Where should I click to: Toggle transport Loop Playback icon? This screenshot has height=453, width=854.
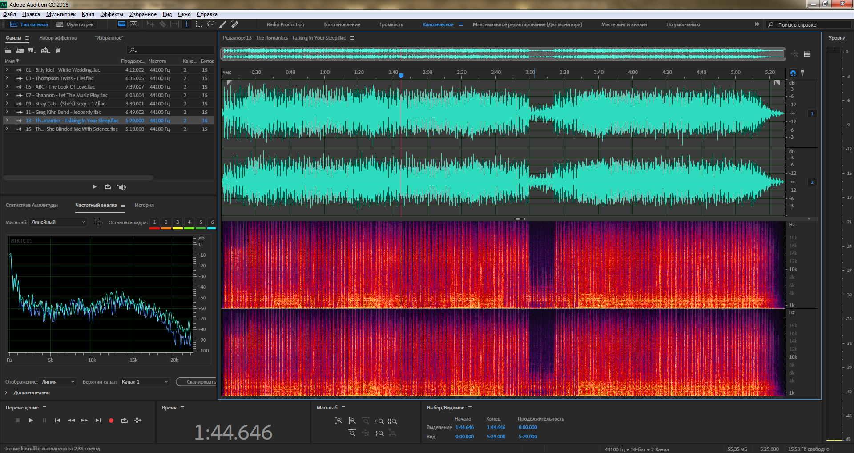(125, 421)
